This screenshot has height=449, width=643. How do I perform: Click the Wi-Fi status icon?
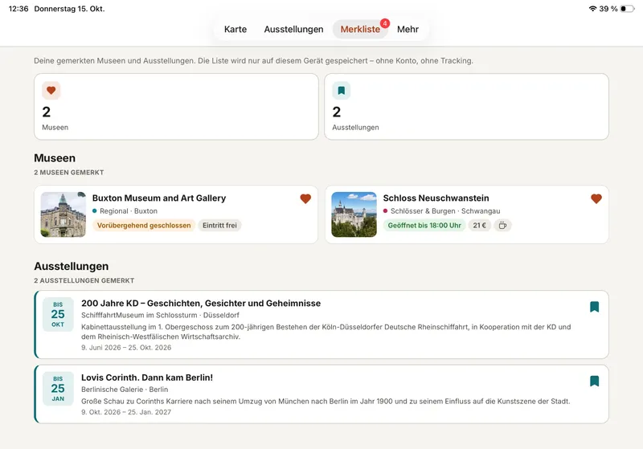tap(592, 9)
